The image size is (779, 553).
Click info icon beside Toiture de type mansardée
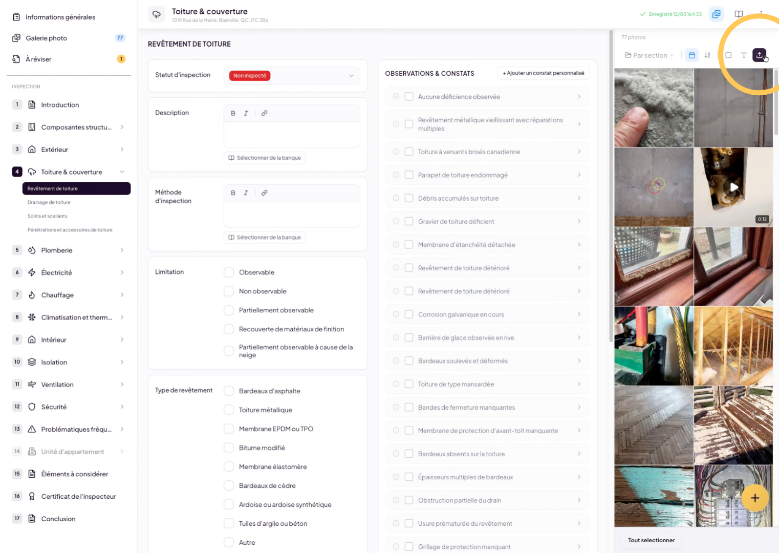pyautogui.click(x=396, y=384)
